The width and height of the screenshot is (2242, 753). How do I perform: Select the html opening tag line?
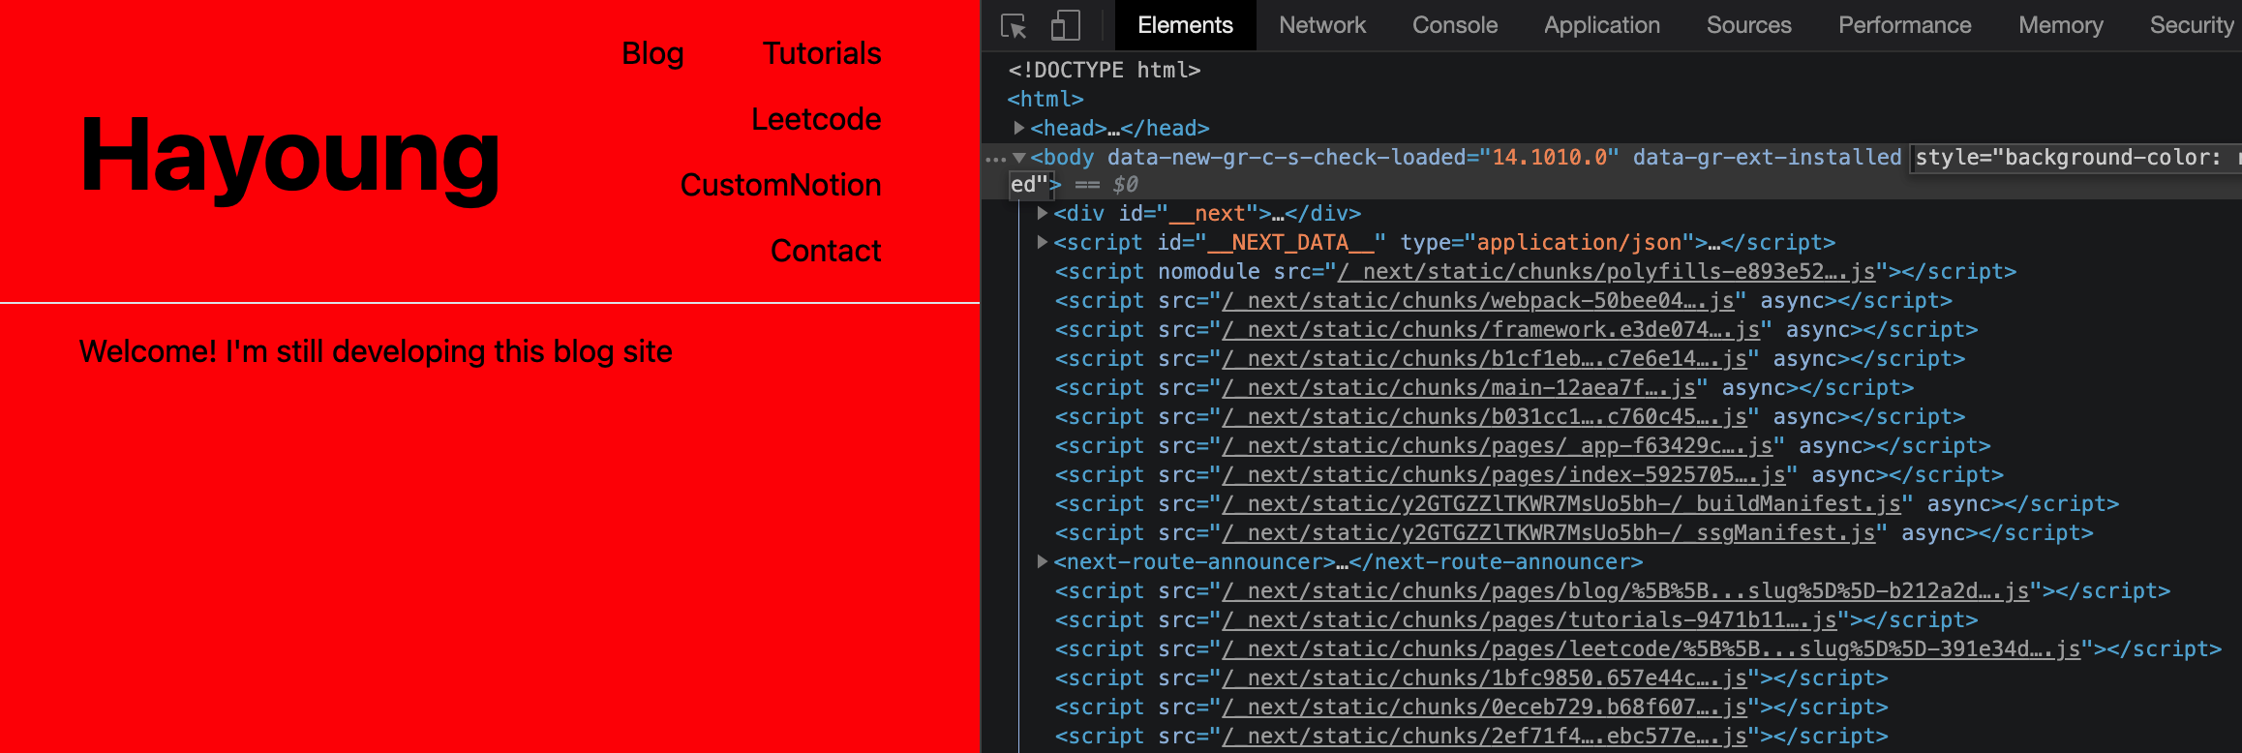[1045, 99]
